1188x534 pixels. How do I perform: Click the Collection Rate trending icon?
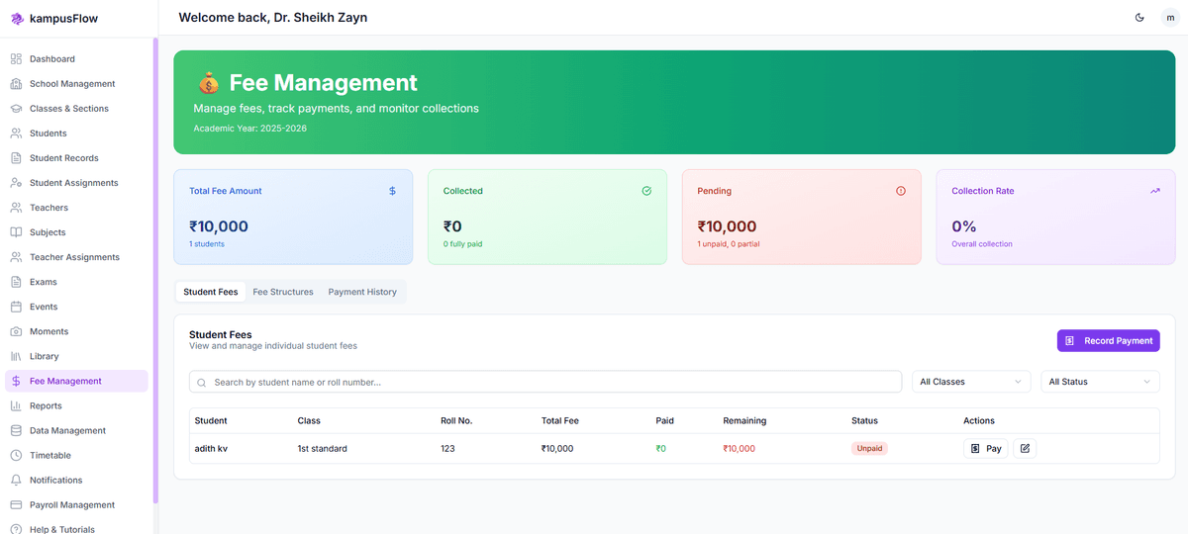pos(1155,191)
